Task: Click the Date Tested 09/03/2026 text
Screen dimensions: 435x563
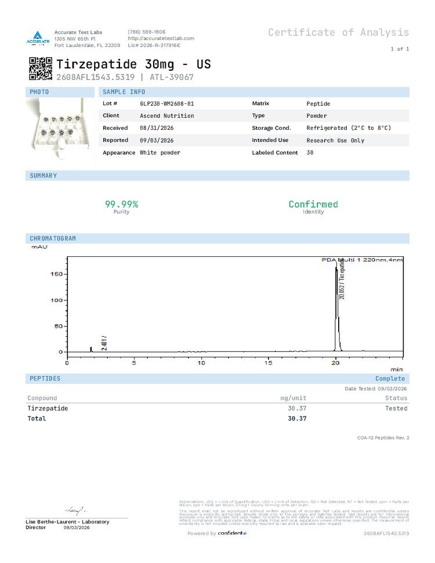Action: [x=376, y=388]
